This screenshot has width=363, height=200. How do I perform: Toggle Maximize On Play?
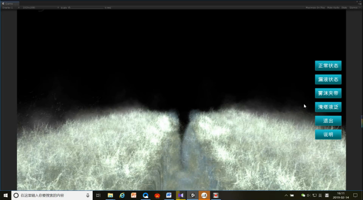pos(315,8)
